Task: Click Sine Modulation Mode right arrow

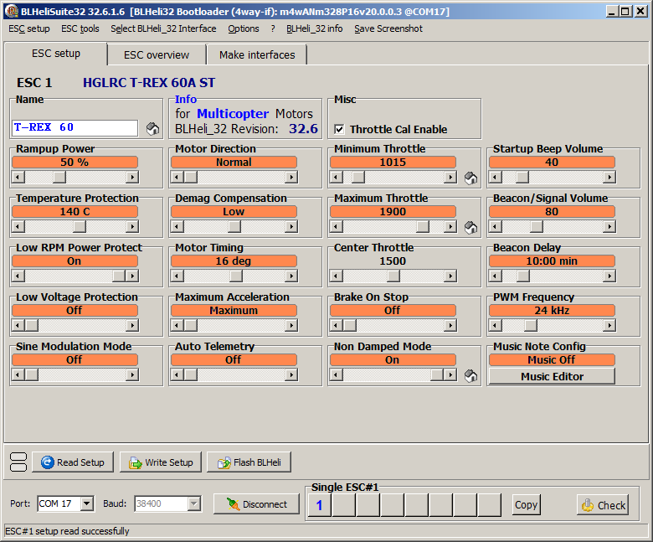Action: [132, 375]
